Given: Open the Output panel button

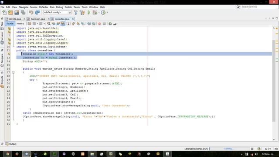Looking at the screenshot, I should pyautogui.click(x=11, y=144).
